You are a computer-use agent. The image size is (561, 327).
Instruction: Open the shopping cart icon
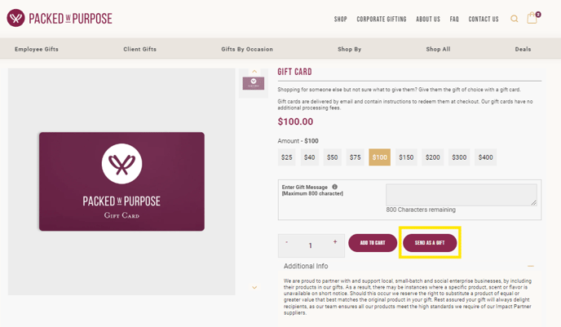[532, 18]
